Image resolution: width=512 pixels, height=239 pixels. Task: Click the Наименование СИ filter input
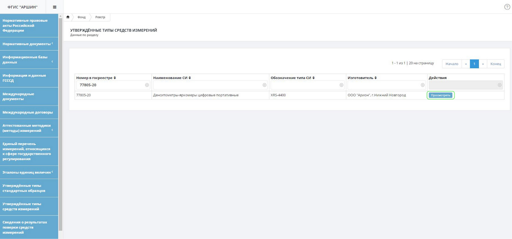(207, 85)
